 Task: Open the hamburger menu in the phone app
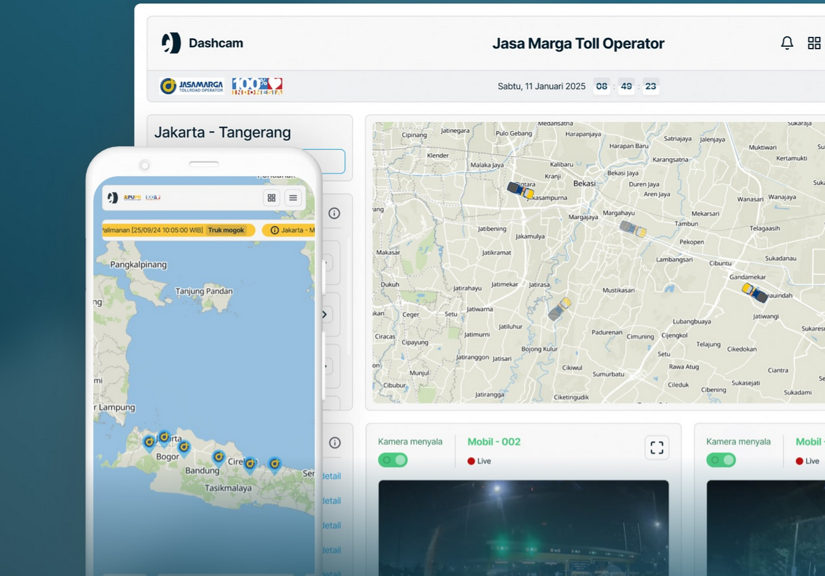(293, 198)
